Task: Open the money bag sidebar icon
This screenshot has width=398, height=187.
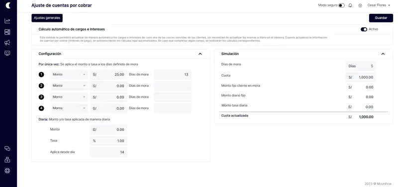Action: click(x=7, y=159)
